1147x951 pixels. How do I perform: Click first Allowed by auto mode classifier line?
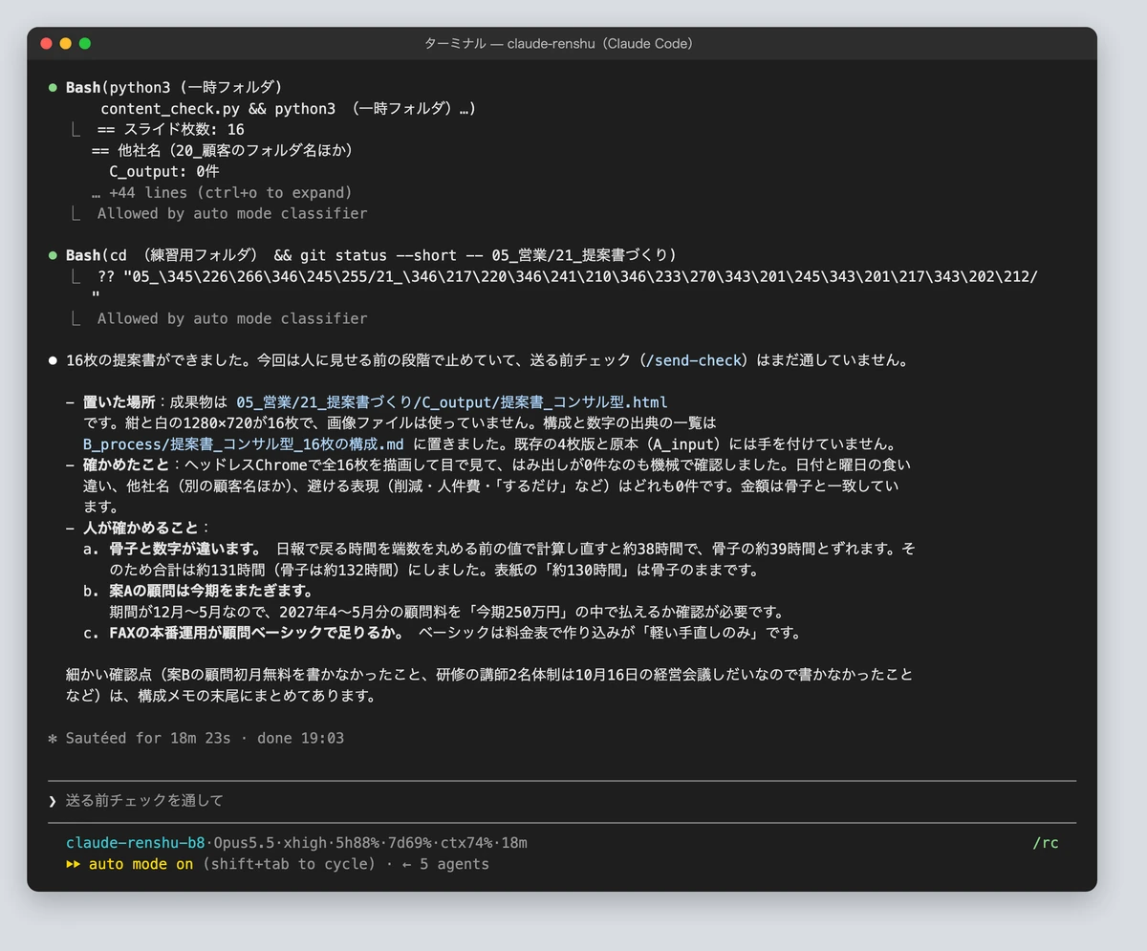pyautogui.click(x=232, y=213)
